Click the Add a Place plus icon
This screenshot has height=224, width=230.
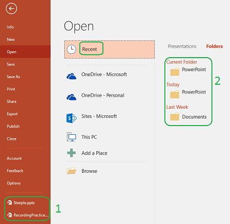pyautogui.click(x=71, y=153)
